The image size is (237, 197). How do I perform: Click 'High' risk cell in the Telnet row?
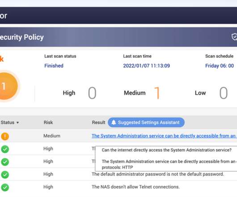pos(48,187)
